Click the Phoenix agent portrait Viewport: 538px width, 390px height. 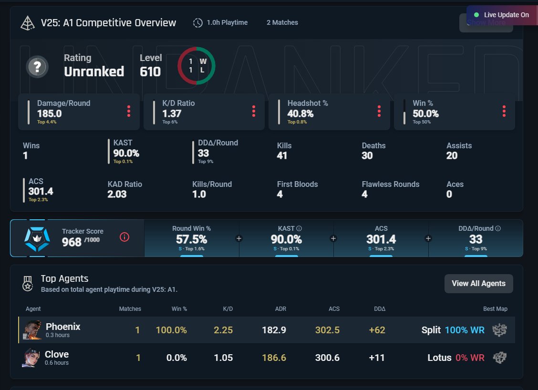point(32,330)
